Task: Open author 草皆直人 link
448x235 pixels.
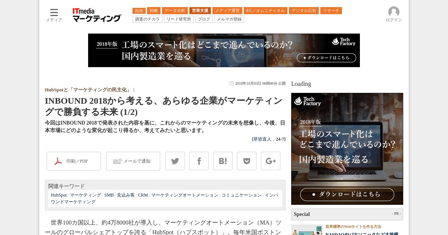Action: click(262, 139)
